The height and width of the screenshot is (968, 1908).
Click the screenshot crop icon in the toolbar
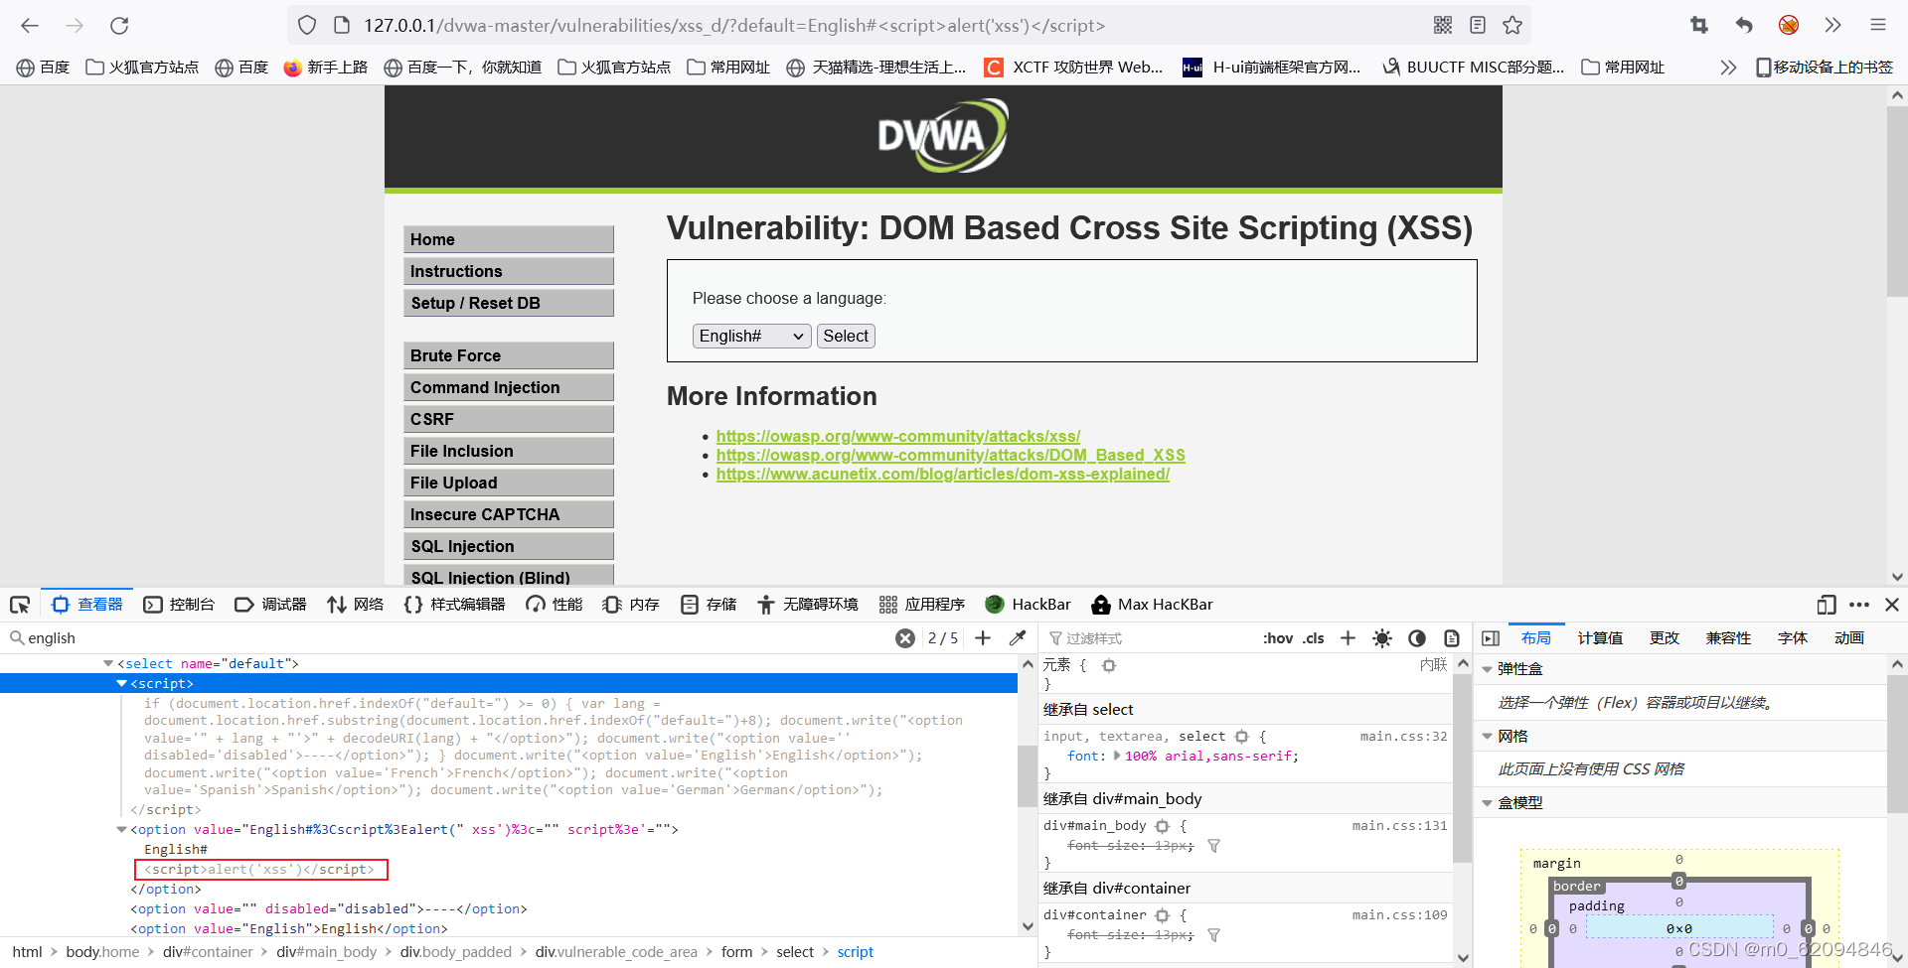(x=1699, y=26)
